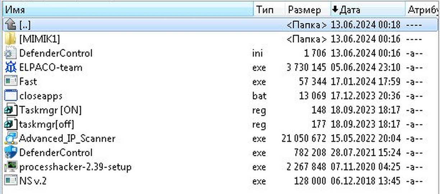Screen dimensions: 440x194
Task: Select the ELPACO-team file name
Action: 51,67
